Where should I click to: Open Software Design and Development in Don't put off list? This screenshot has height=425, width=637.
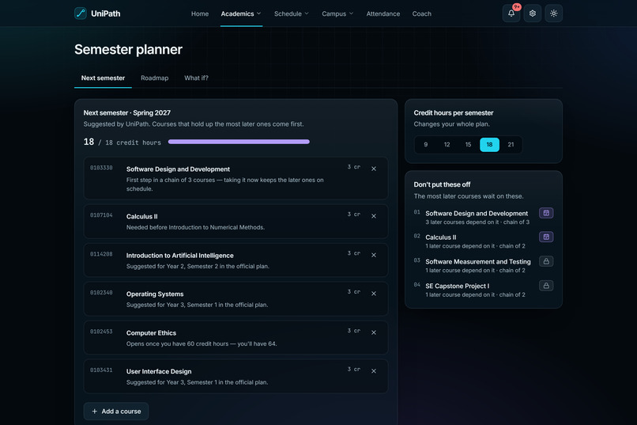477,214
